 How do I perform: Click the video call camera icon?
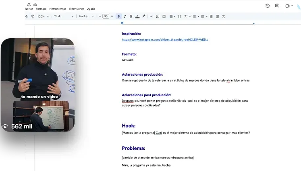point(288,6)
